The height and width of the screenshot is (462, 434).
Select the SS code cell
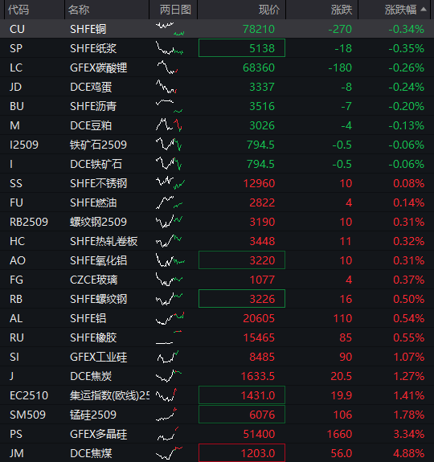[x=16, y=183]
